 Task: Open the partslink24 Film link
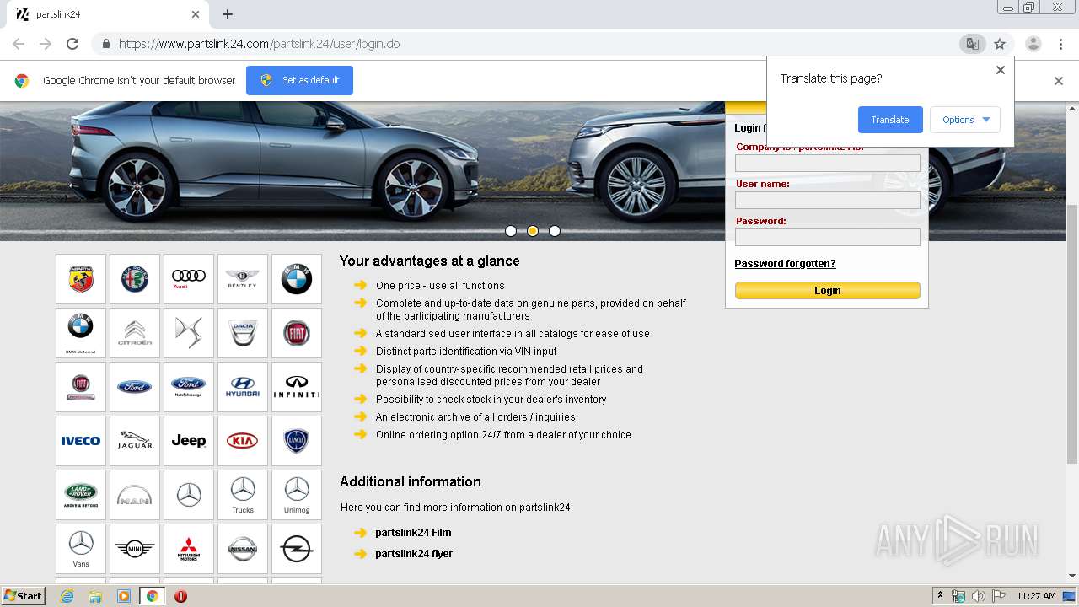pos(413,533)
